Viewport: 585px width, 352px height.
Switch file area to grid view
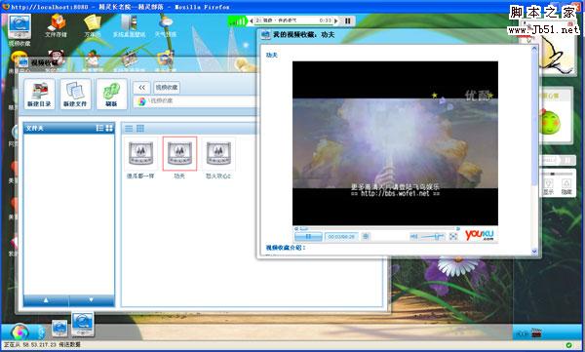pos(140,129)
